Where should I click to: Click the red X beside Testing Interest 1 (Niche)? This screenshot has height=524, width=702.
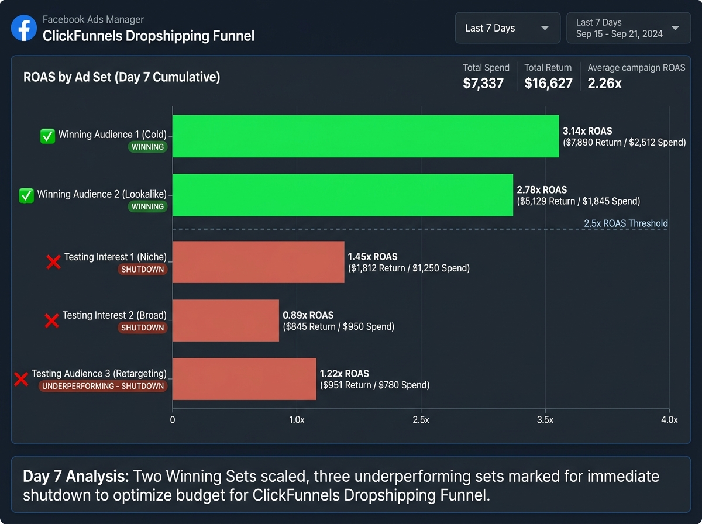point(53,262)
